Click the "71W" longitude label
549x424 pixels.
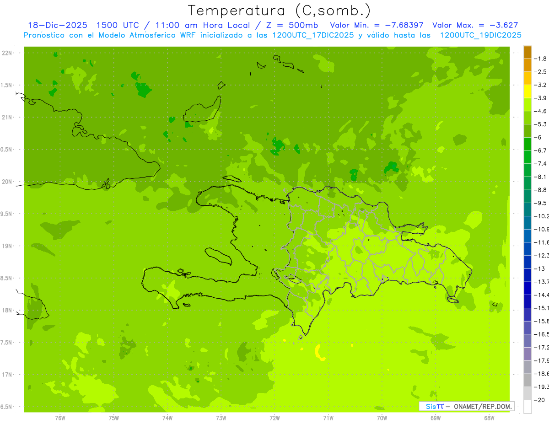click(x=328, y=418)
